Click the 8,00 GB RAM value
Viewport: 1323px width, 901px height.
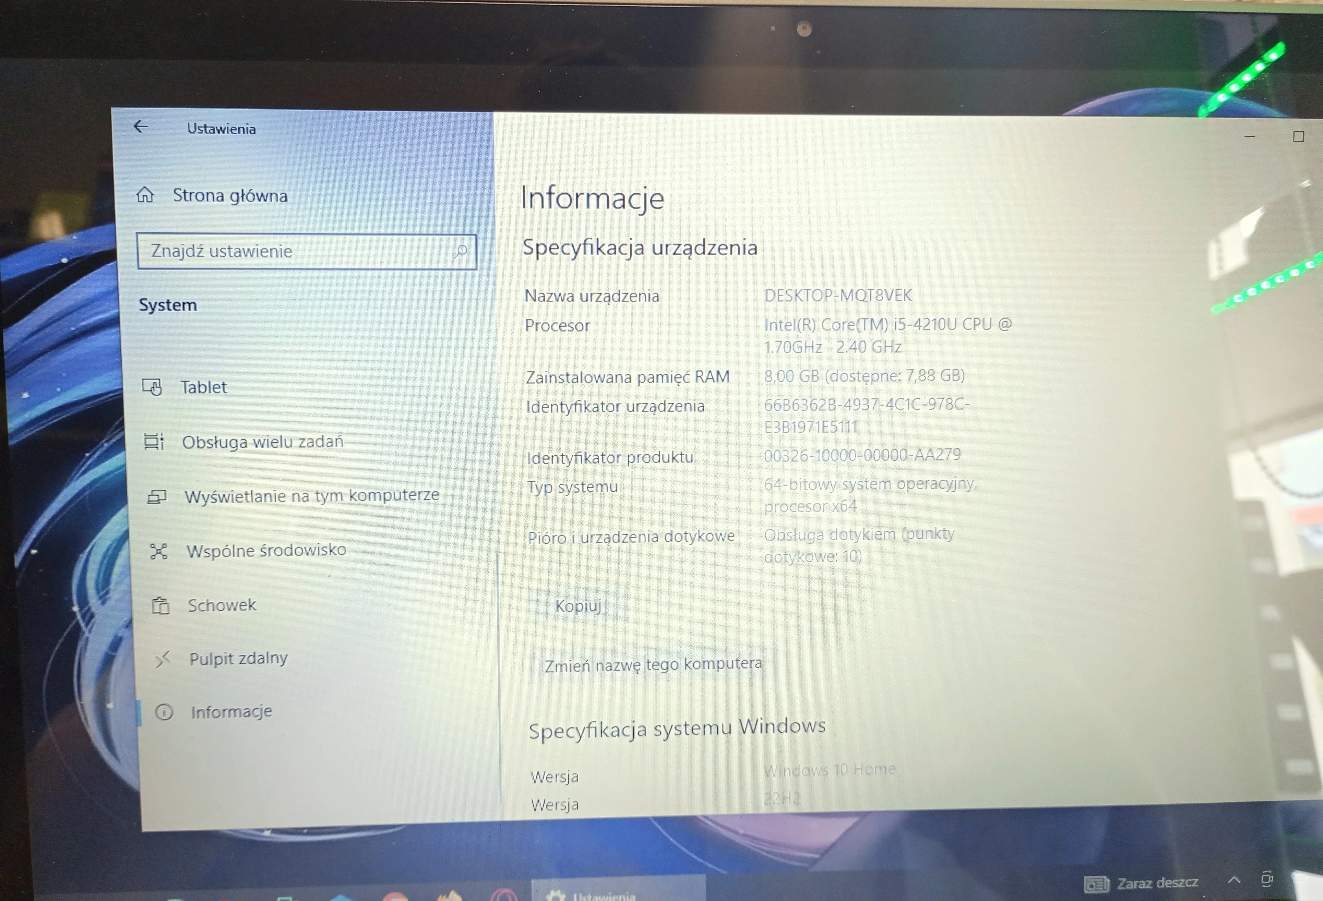(x=864, y=376)
